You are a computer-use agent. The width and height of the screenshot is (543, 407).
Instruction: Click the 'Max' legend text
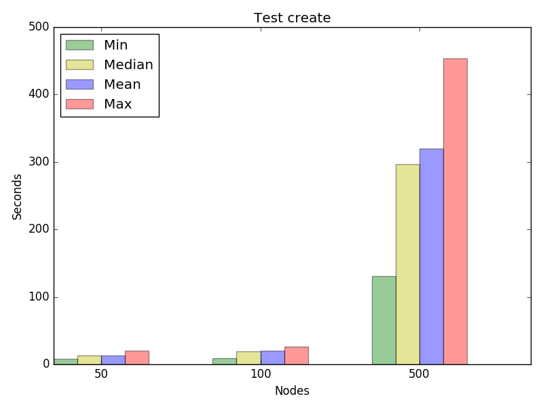pyautogui.click(x=117, y=104)
